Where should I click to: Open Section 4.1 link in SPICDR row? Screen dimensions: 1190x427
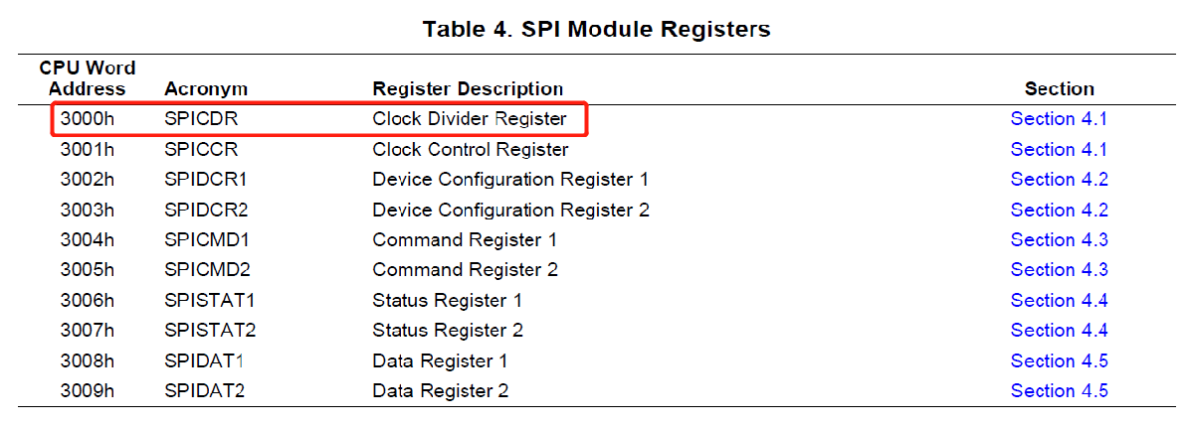(x=1059, y=119)
